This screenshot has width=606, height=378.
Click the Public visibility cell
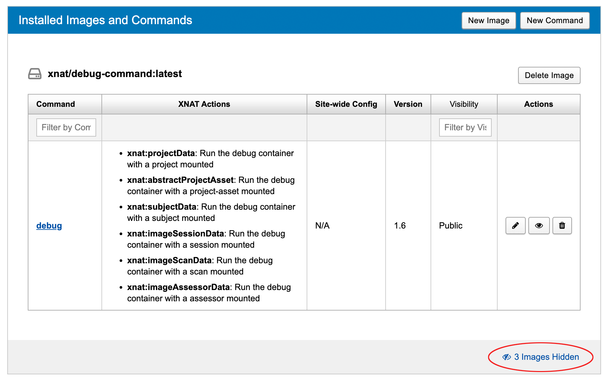pyautogui.click(x=451, y=226)
